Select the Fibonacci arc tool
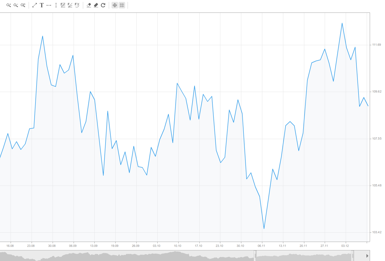Viewport: 385px width, 261px height. pyautogui.click(x=77, y=5)
